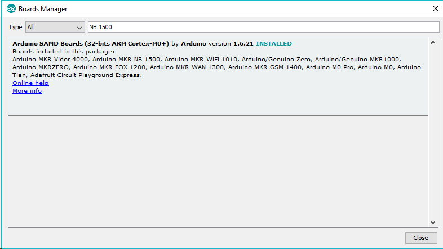Click the INSTALLED status label
Image resolution: width=443 pixels, height=249 pixels.
[x=274, y=44]
